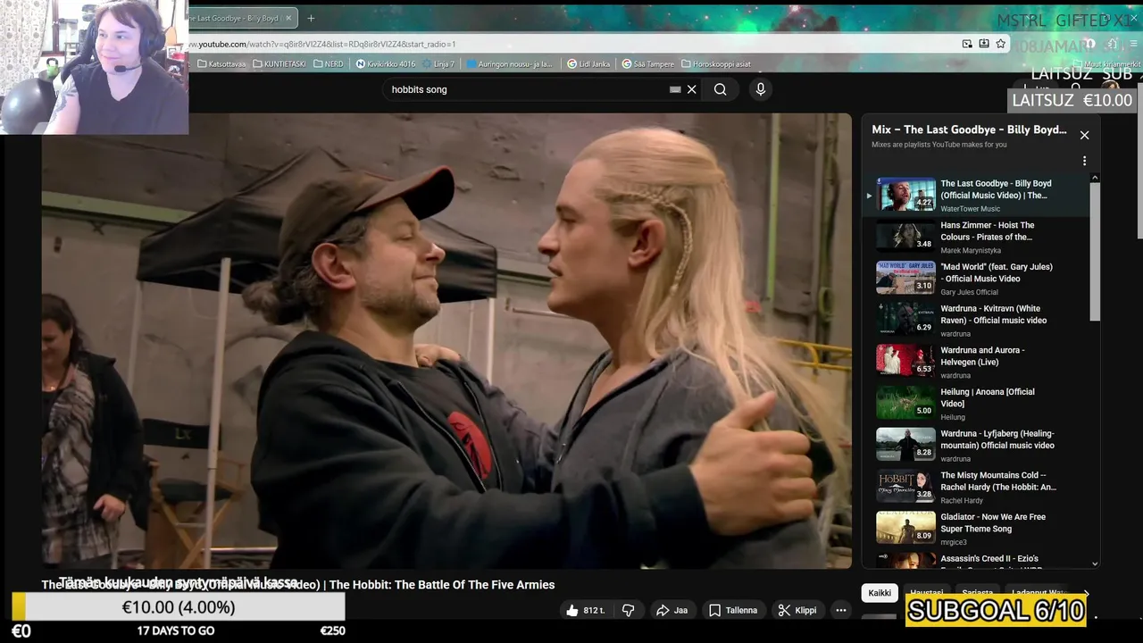Open the Katsottavaa bookmarks folder
Screen dimensions: 1143x643
[x=221, y=64]
